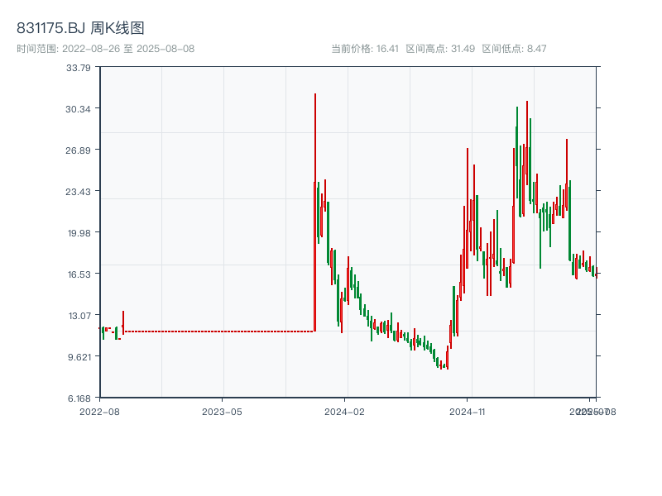
Task: Click the tallest red candlestick near 31.49 peak
Action: [314, 124]
